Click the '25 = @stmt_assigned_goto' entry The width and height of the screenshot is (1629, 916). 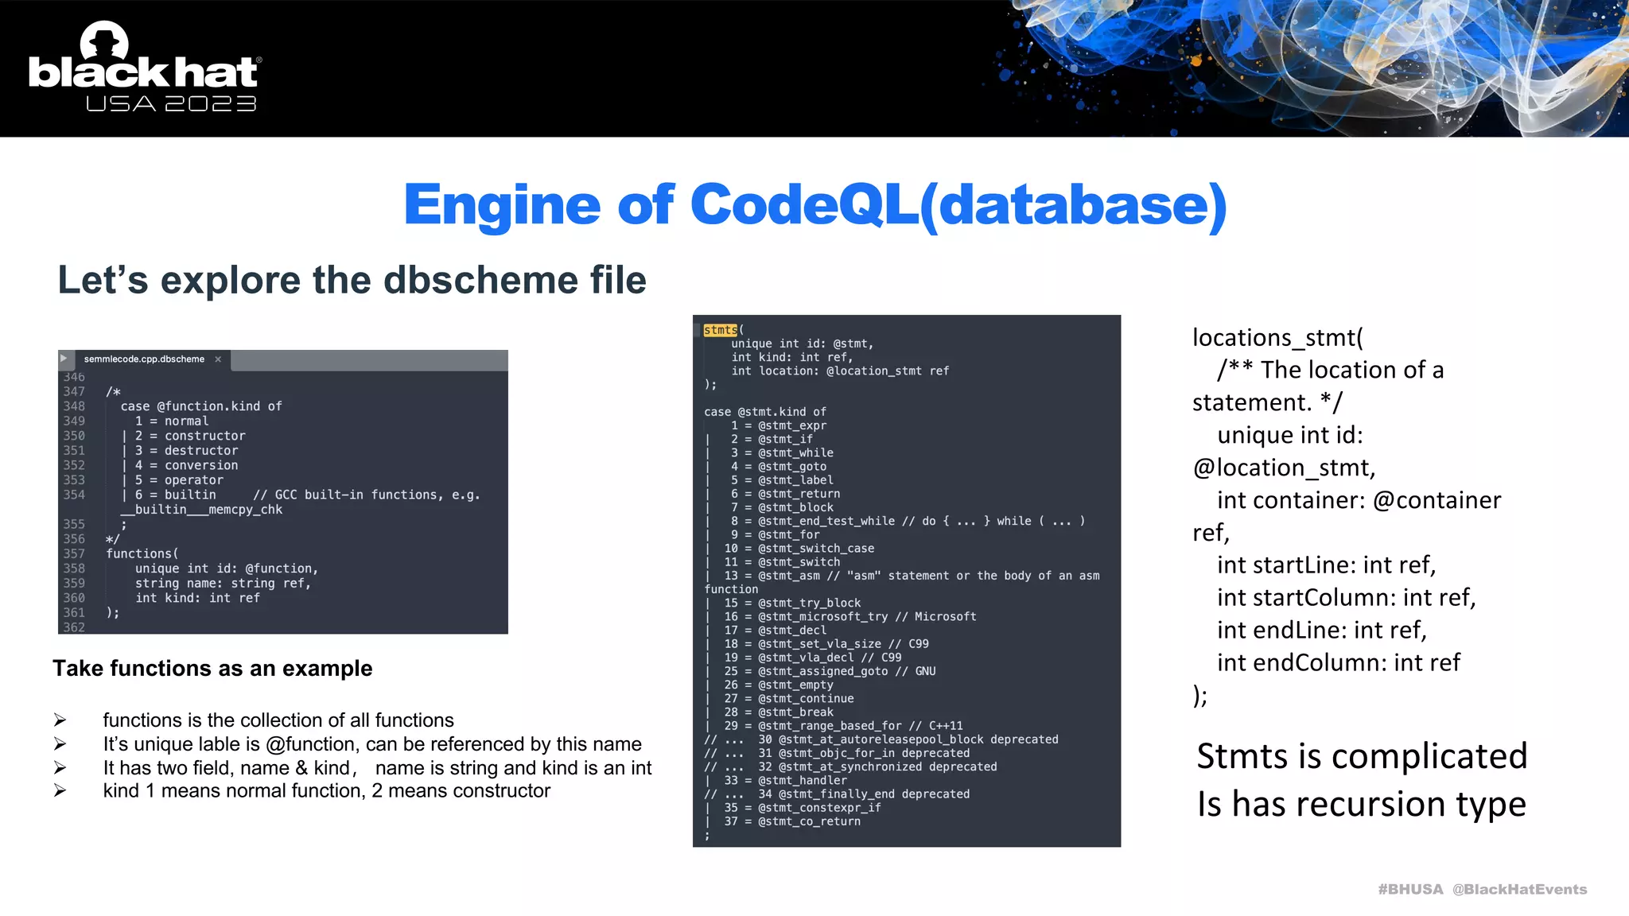tap(830, 671)
